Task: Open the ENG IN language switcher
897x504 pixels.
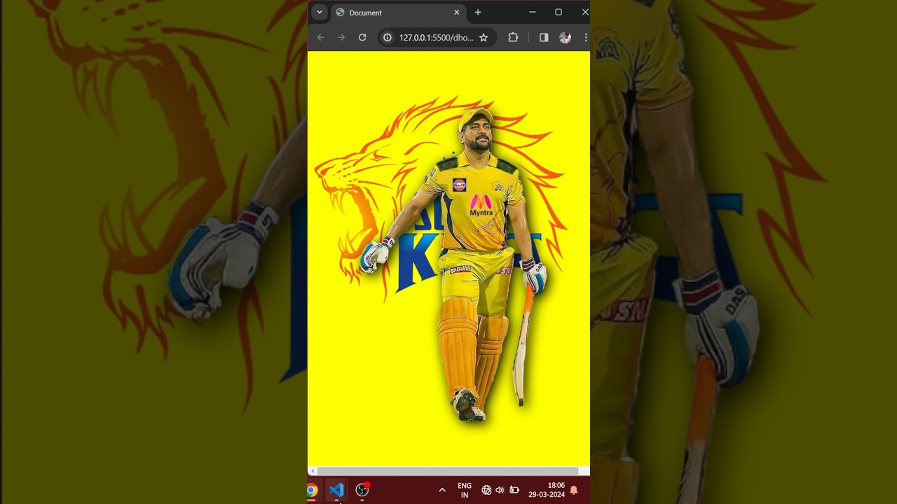Action: (x=465, y=490)
